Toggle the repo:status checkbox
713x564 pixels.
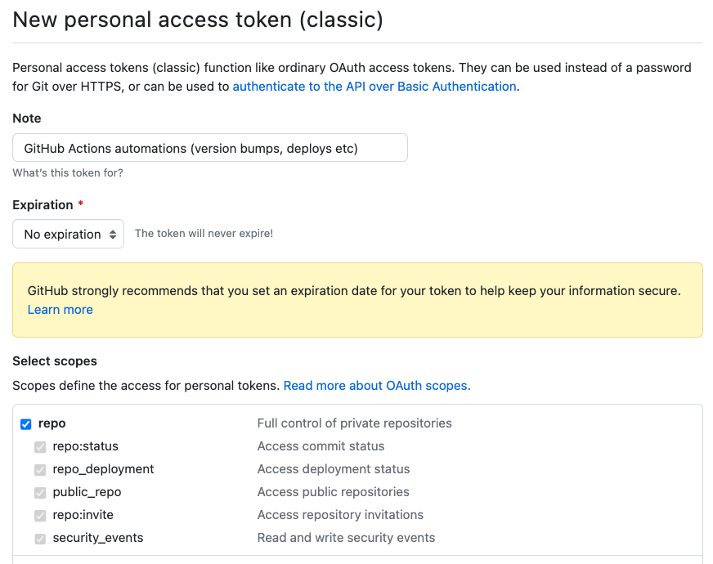tap(40, 447)
